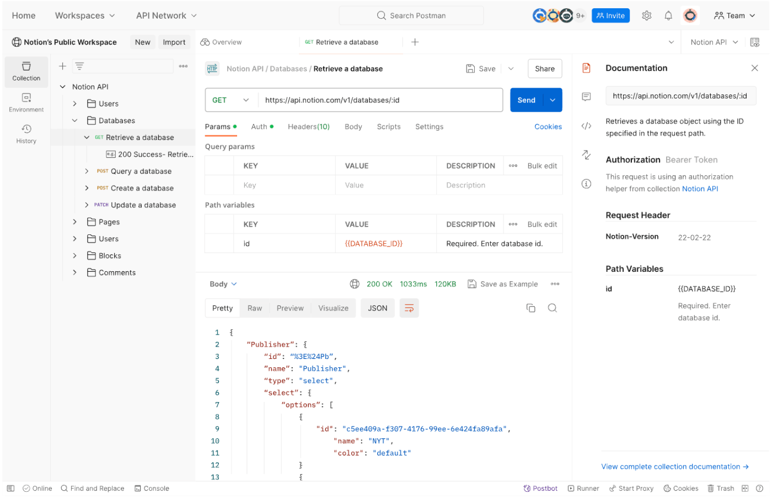Click the plus icon to add a collection
Viewport: 772px width, 499px height.
click(62, 66)
